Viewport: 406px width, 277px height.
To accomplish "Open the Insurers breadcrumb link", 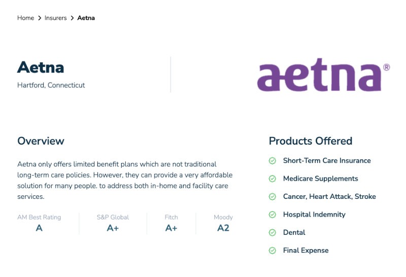I will coord(55,18).
